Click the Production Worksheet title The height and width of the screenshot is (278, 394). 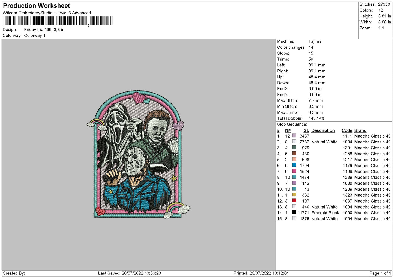(37, 6)
